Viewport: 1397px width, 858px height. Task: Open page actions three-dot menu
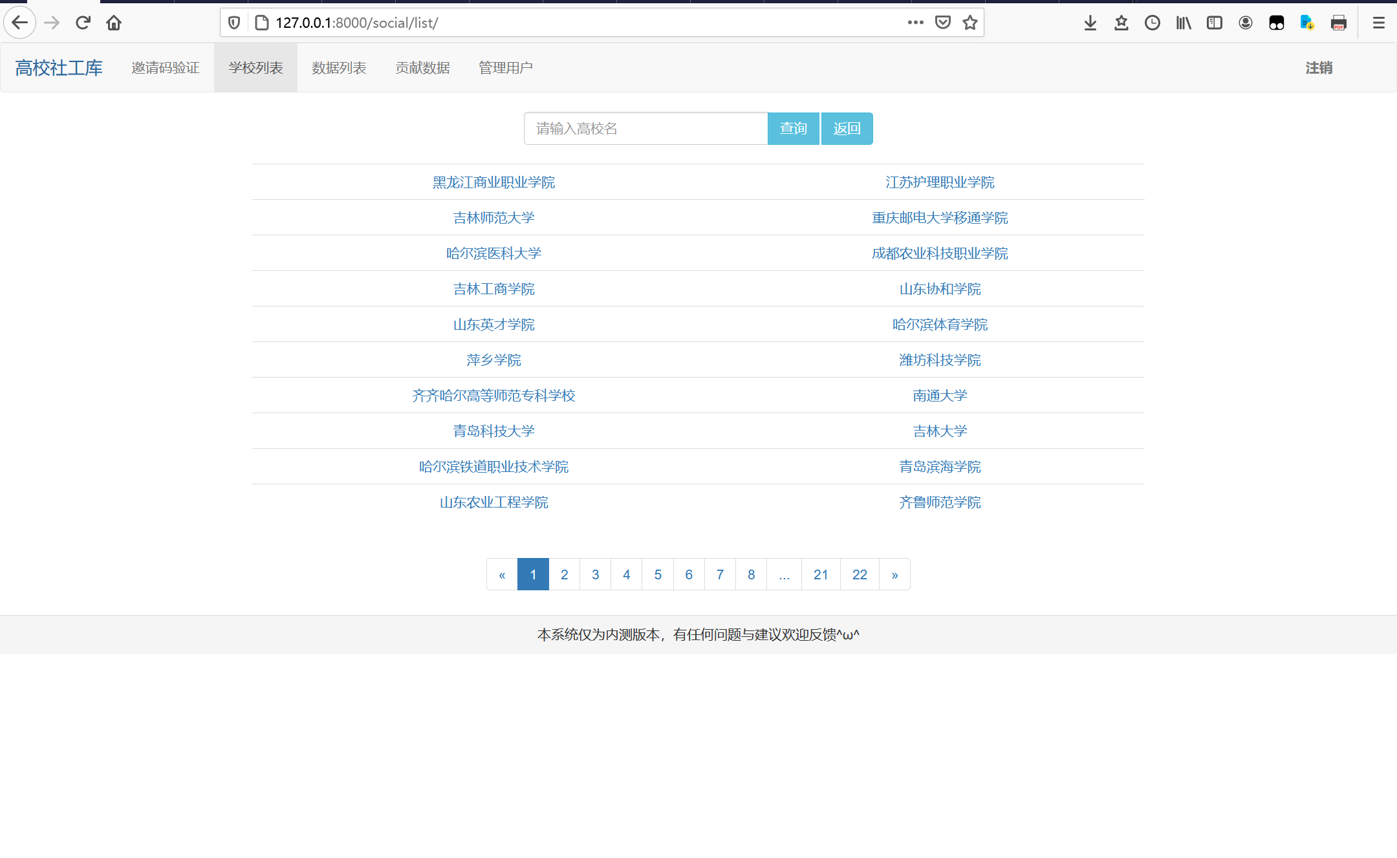pos(915,23)
